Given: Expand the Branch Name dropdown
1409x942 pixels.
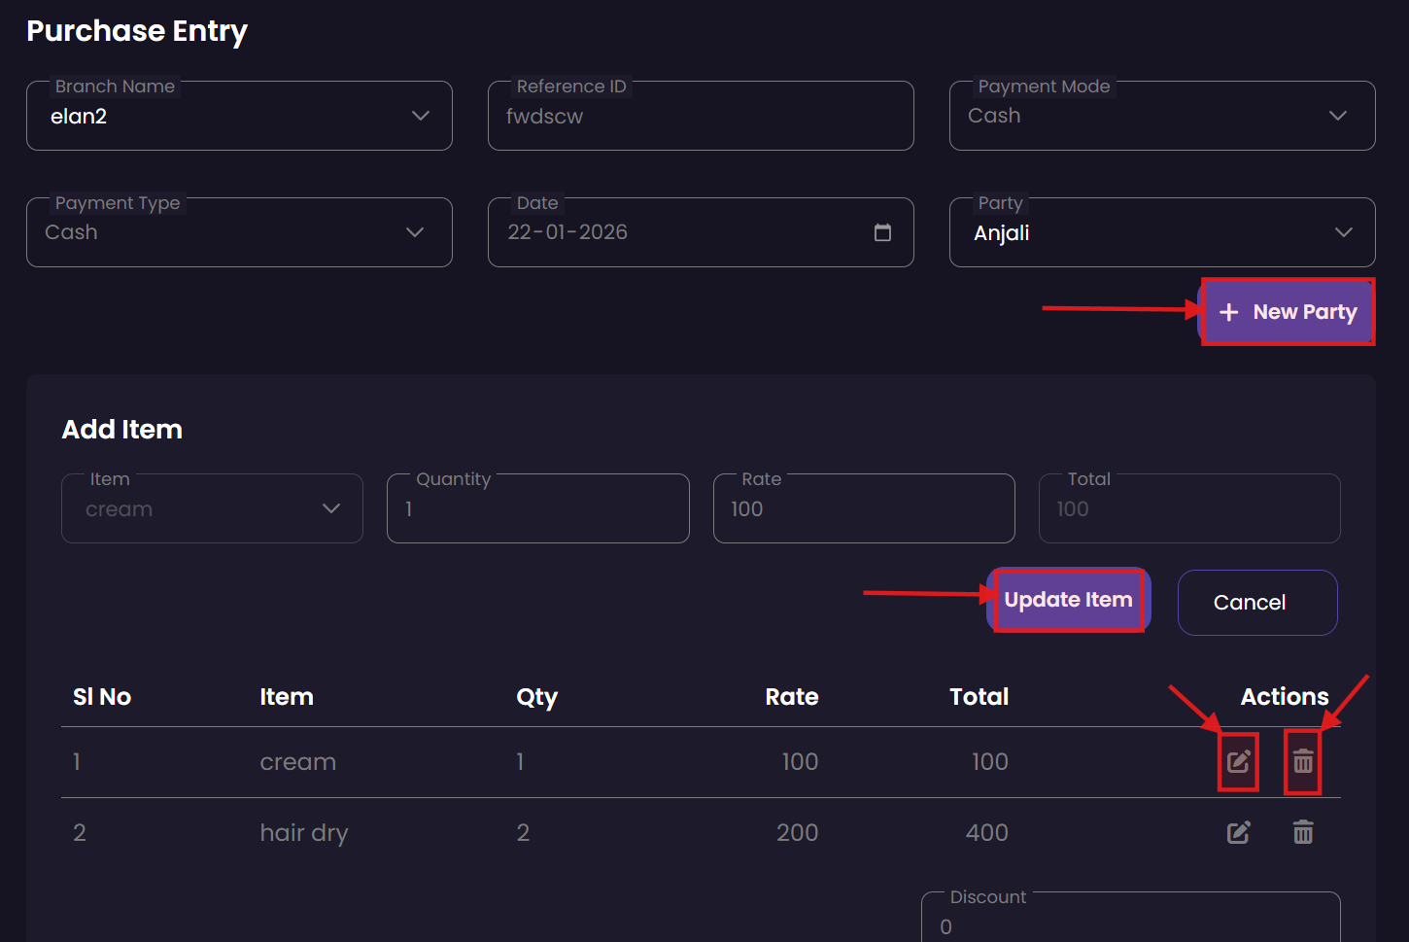Looking at the screenshot, I should [x=420, y=116].
